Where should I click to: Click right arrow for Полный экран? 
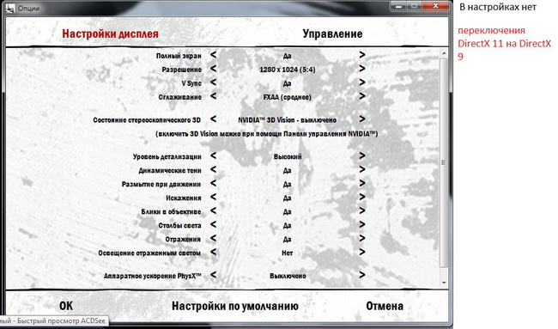click(362, 55)
